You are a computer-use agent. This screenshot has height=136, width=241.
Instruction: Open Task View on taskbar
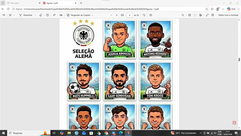click(x=54, y=133)
